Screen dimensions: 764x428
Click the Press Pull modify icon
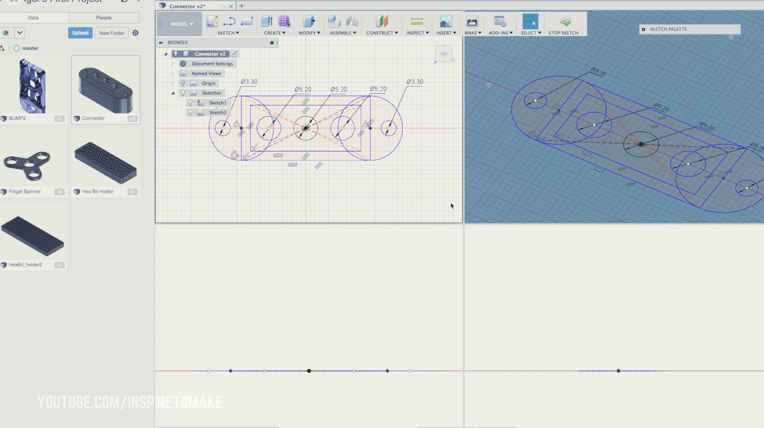(309, 21)
